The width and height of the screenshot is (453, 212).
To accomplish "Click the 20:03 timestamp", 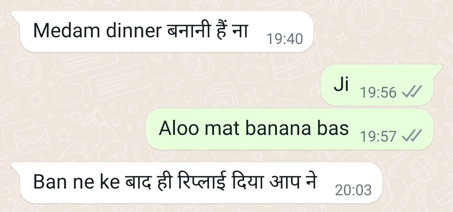I will [x=353, y=190].
